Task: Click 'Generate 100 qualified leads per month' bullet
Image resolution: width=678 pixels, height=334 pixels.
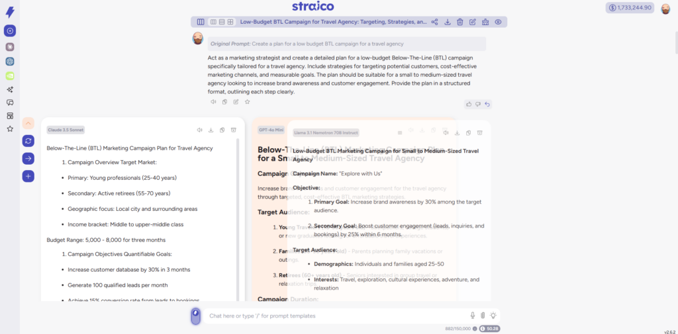Action: [x=118, y=285]
